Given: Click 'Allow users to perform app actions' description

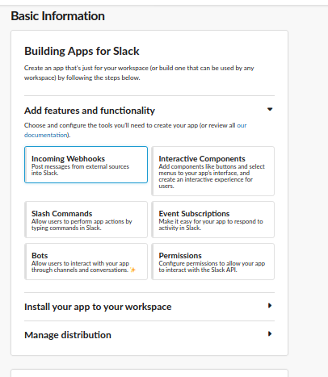Looking at the screenshot, I should pos(82,224).
